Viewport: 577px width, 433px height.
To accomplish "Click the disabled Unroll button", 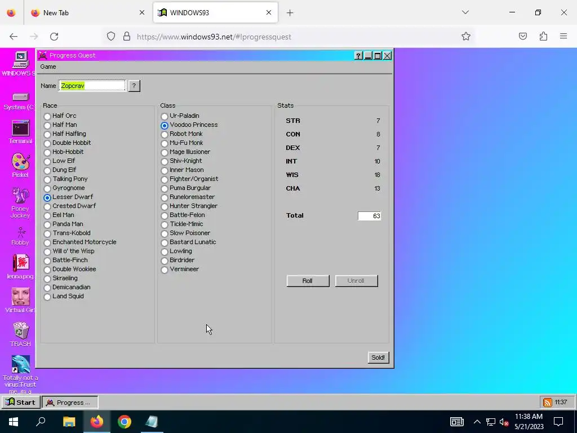I will tap(356, 281).
